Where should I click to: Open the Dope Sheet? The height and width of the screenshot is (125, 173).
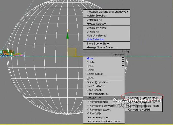point(104,90)
